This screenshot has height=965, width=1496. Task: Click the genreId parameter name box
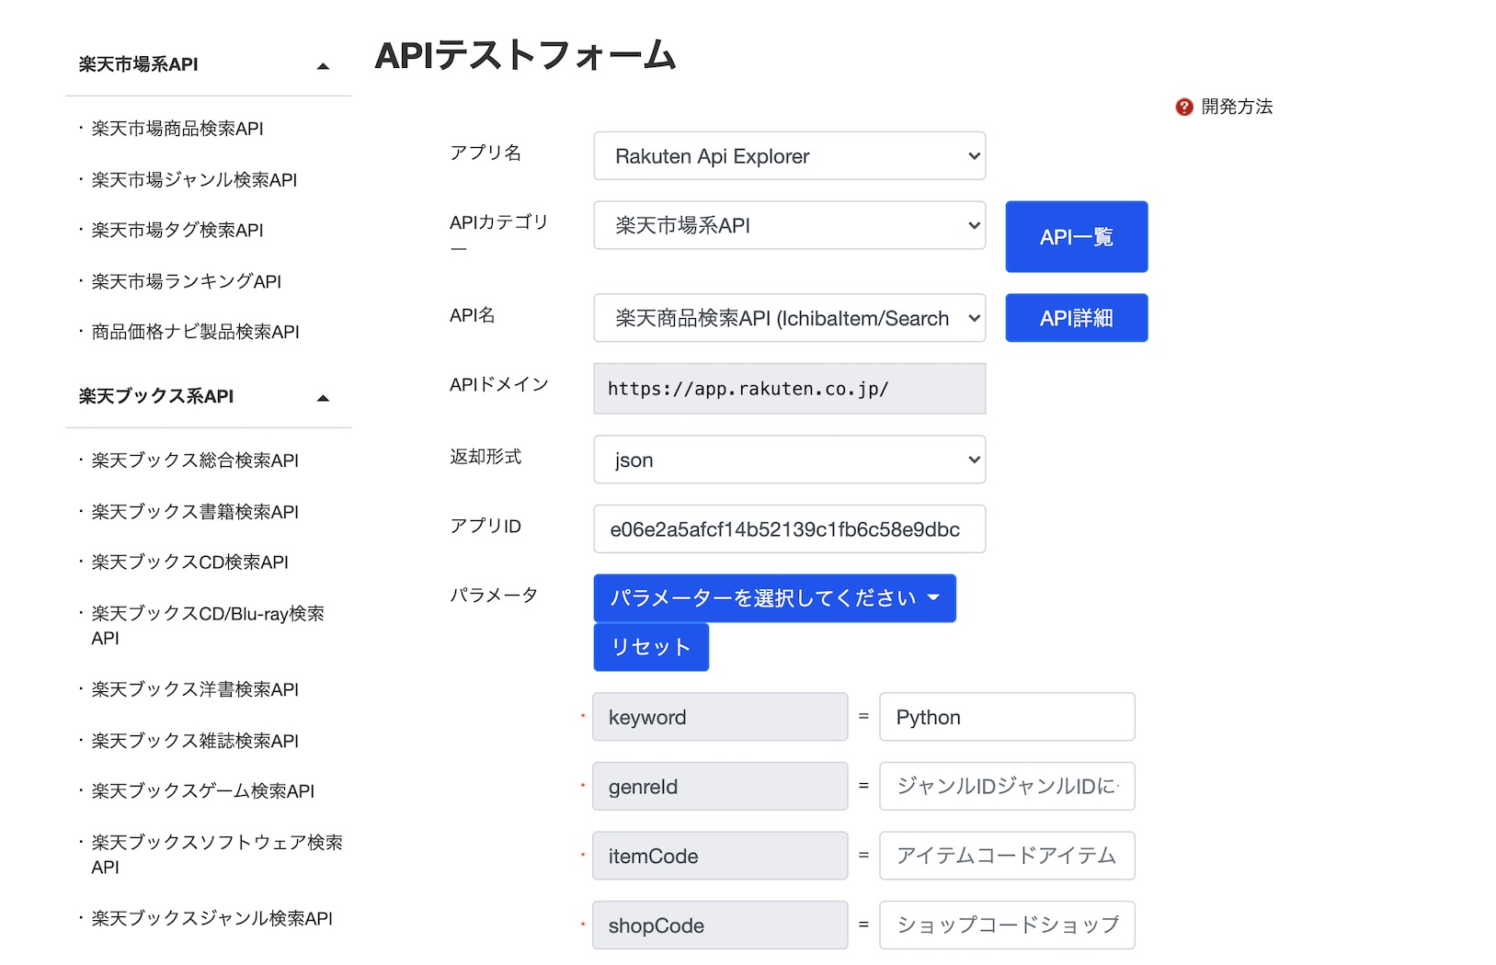point(720,787)
